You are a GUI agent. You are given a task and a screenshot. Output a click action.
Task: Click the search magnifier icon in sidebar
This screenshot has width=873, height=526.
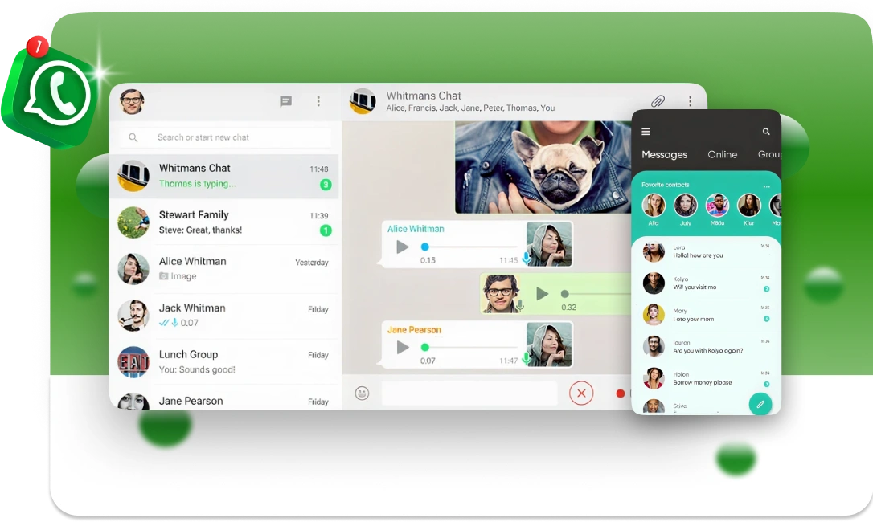[x=133, y=137]
